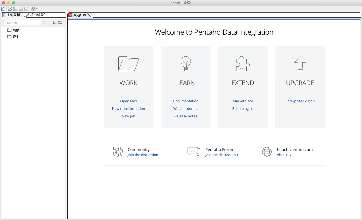Expand the 作业 folder

16,37
